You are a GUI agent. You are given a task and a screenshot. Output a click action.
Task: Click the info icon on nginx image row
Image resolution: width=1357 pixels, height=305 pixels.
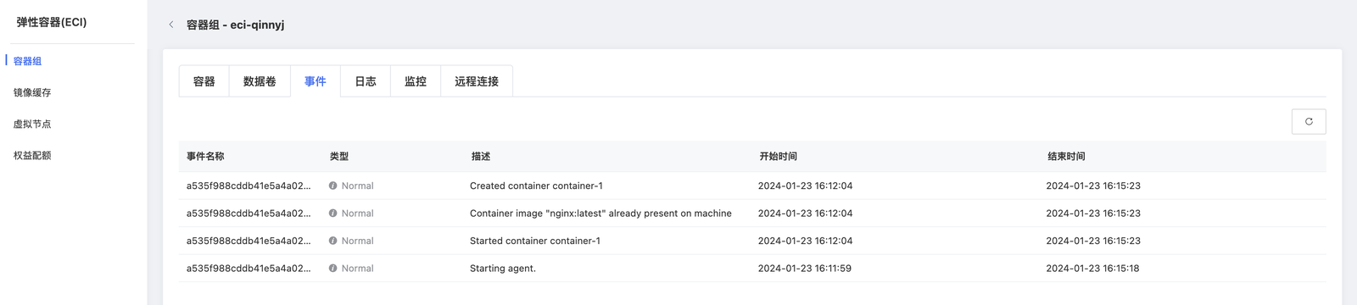(332, 213)
